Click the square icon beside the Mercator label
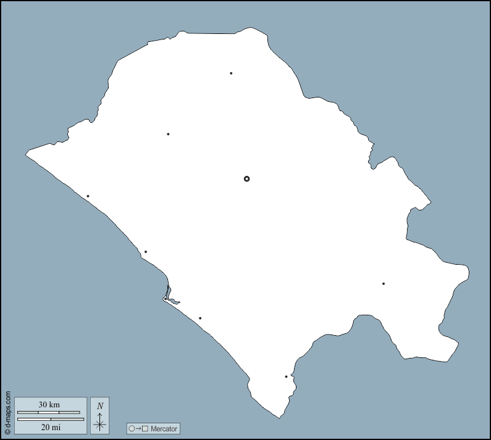 [x=145, y=428]
